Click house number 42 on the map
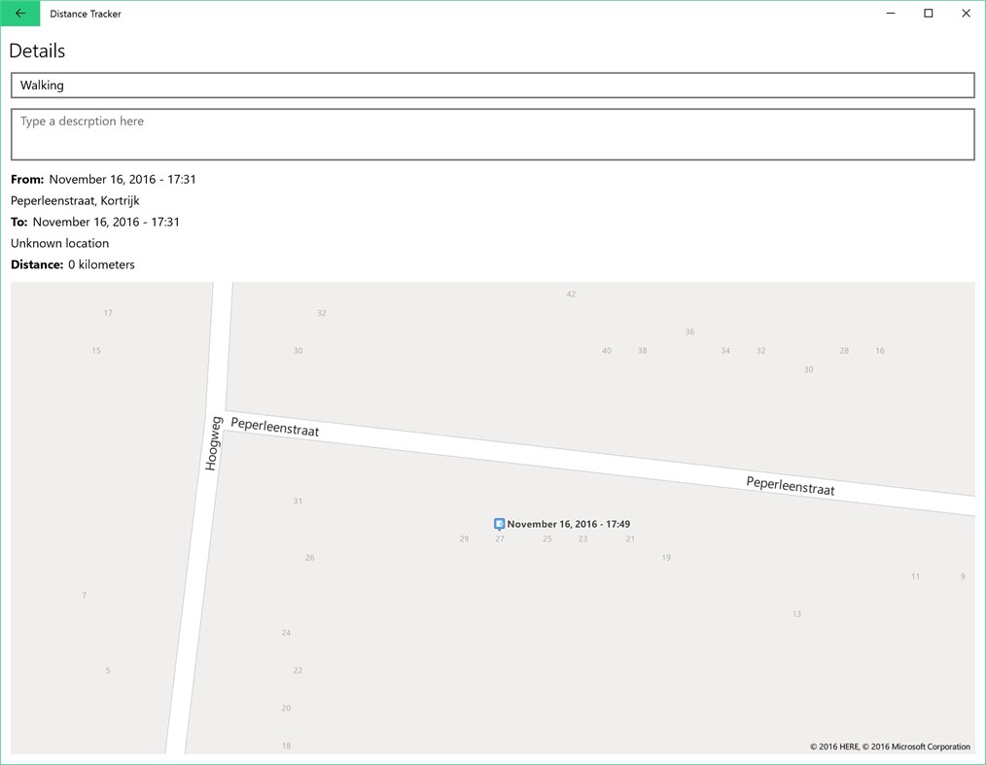 [571, 293]
